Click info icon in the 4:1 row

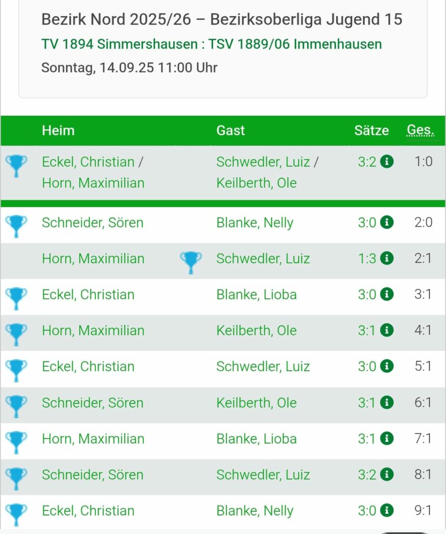pos(387,330)
